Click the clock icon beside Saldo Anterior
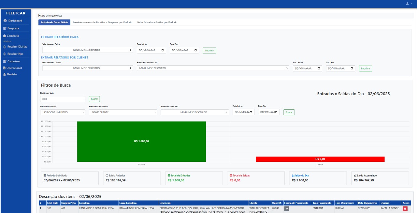 click(x=107, y=175)
